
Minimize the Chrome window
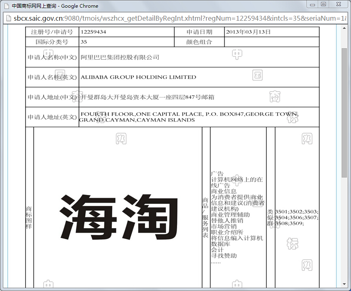coord(312,5)
